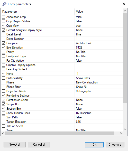The image size is (128, 151).
Task: Close the Copy parameters dialog
Action: pyautogui.click(x=124, y=4)
